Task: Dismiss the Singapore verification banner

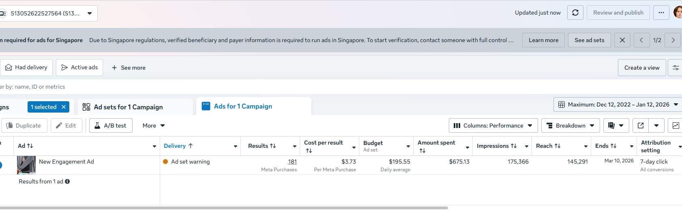Action: pos(622,40)
